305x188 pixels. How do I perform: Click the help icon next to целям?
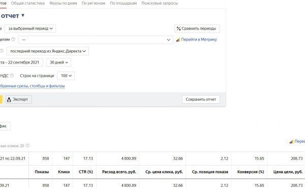13,39
